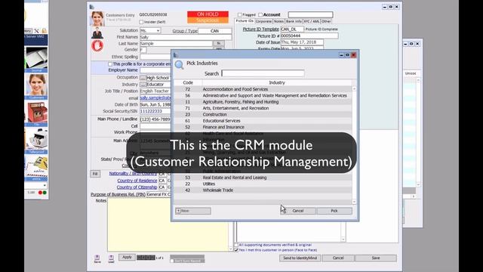Select 'Wholesale Trade' industry row

point(263,190)
